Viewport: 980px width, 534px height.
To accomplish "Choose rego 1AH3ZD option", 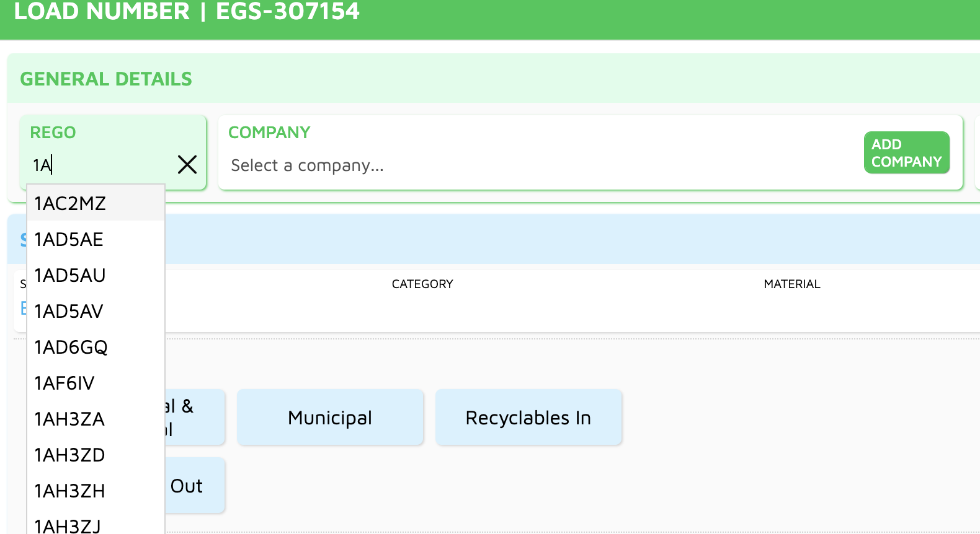I will pyautogui.click(x=69, y=455).
